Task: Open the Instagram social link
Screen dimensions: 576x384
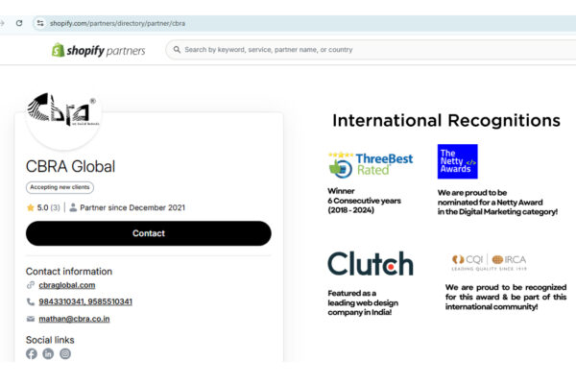Action: pos(65,353)
